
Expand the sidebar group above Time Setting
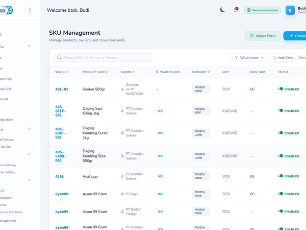pos(29,155)
